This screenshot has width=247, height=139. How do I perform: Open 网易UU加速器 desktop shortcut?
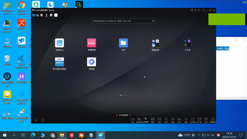pos(7,80)
